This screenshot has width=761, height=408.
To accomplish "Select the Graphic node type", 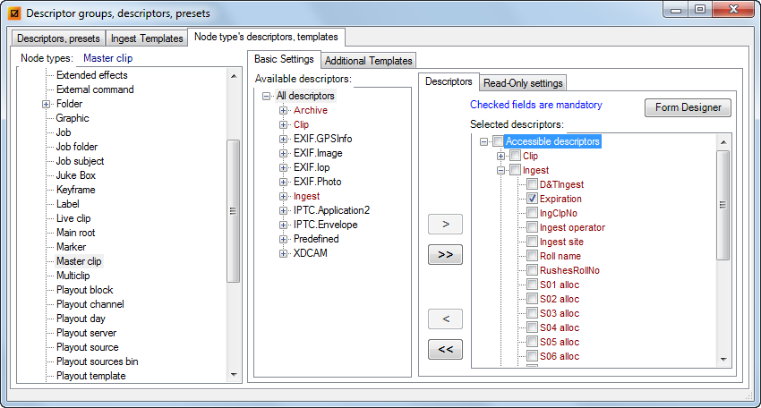I will pos(73,118).
